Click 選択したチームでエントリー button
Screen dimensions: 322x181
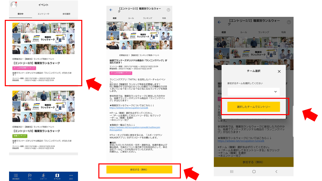pos(254,107)
